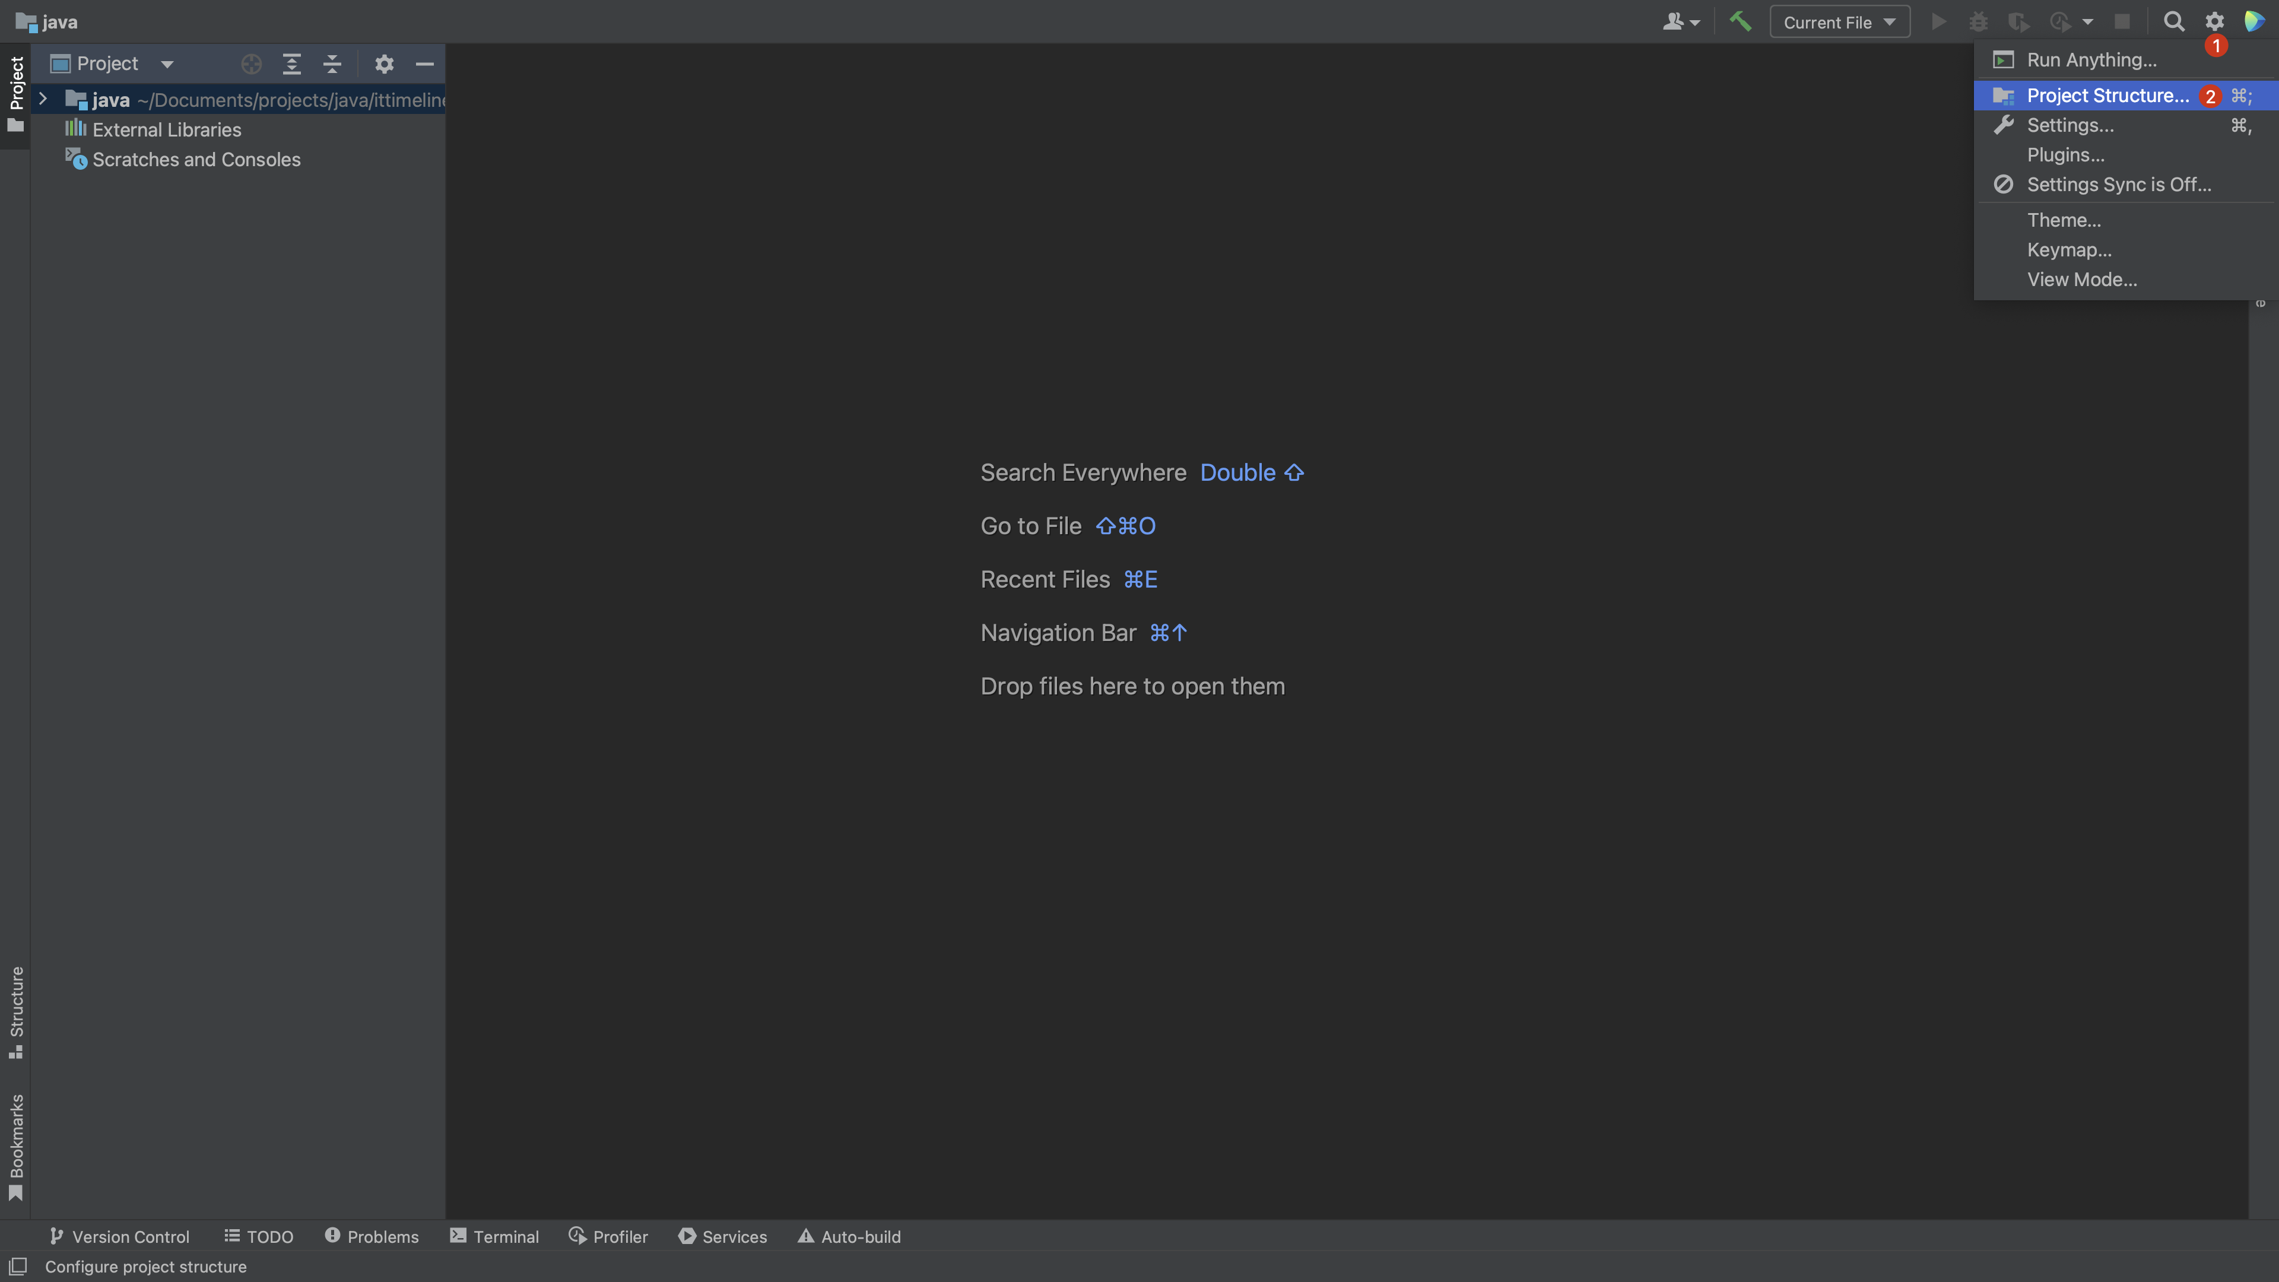Open the Problems tool window
Image resolution: width=2279 pixels, height=1282 pixels.
[372, 1236]
